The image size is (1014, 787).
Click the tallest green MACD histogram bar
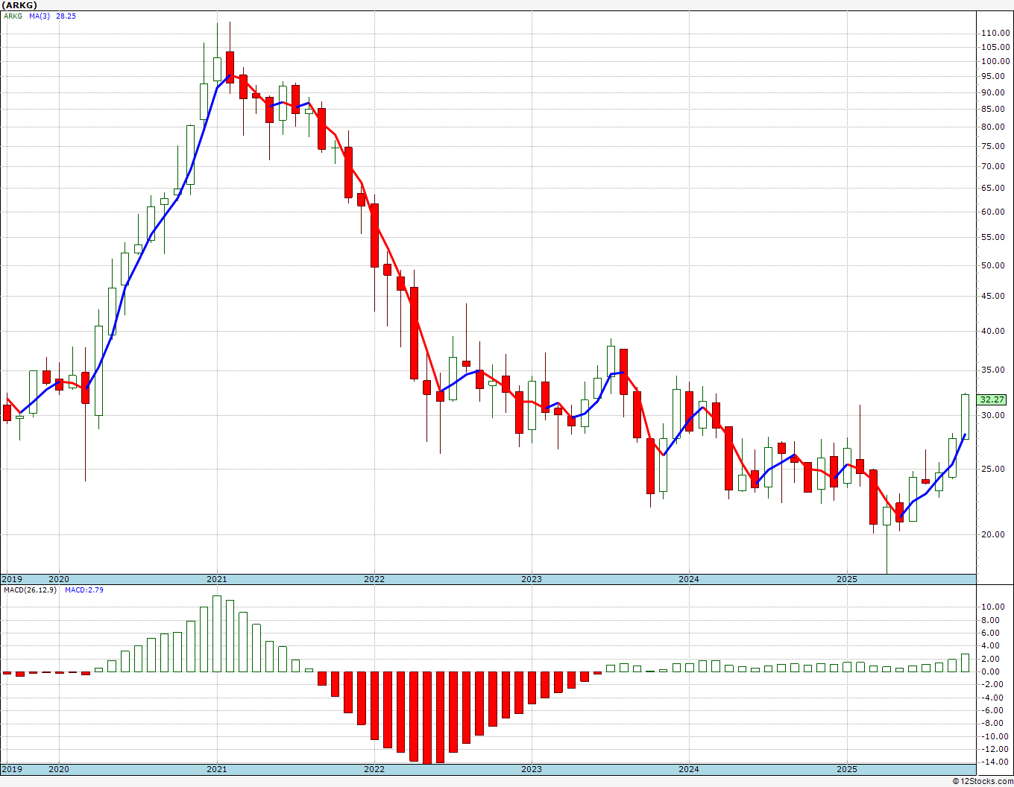tap(217, 633)
